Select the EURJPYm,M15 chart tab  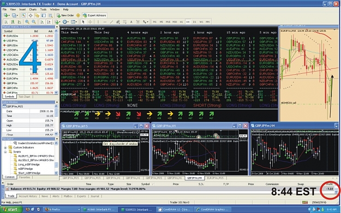tap(215, 178)
